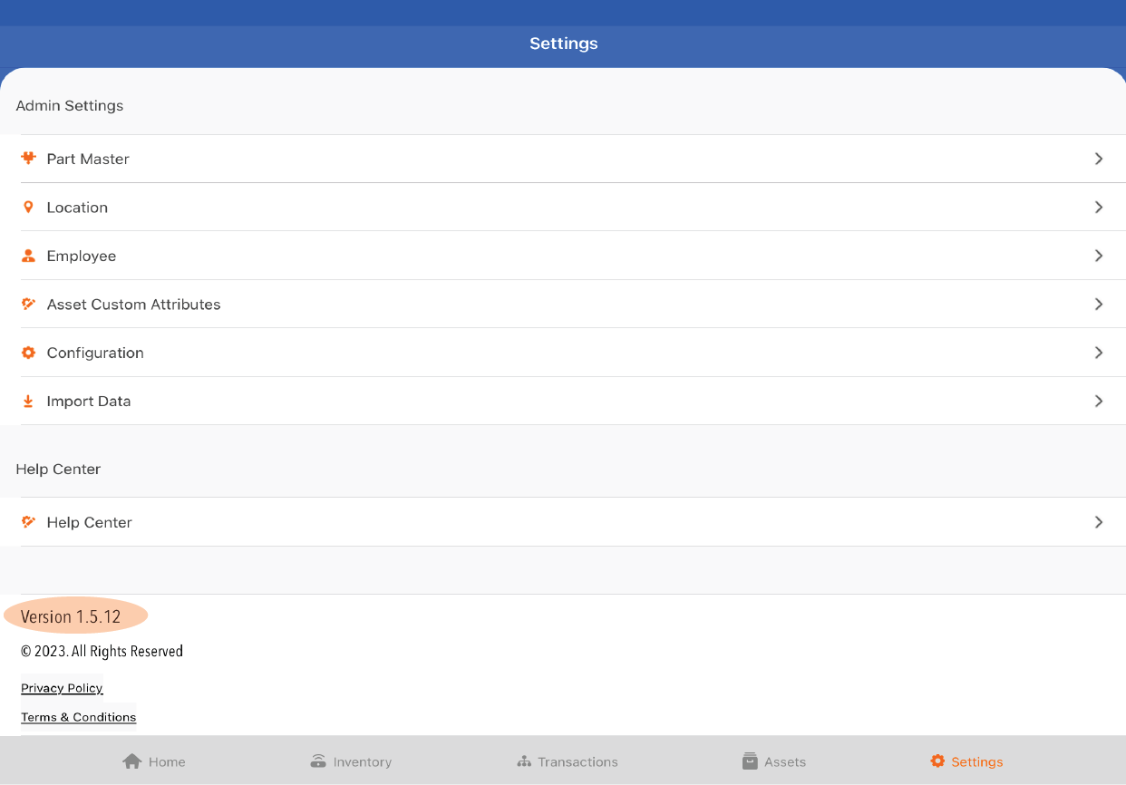This screenshot has height=785, width=1126.
Task: Open Employee using its right chevron
Action: [x=1099, y=256]
